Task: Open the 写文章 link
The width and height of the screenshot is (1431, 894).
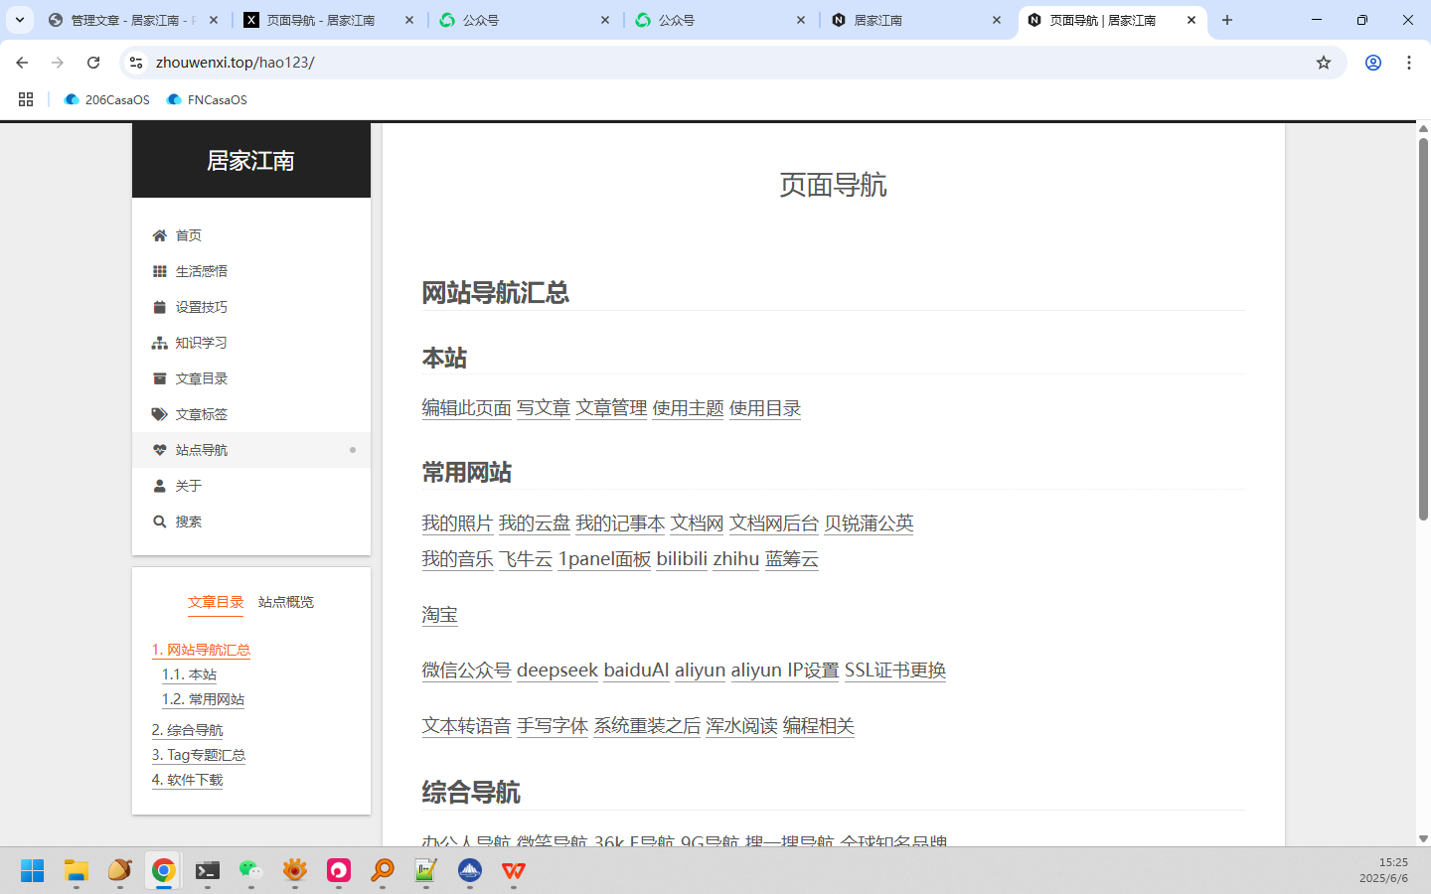Action: pyautogui.click(x=544, y=408)
